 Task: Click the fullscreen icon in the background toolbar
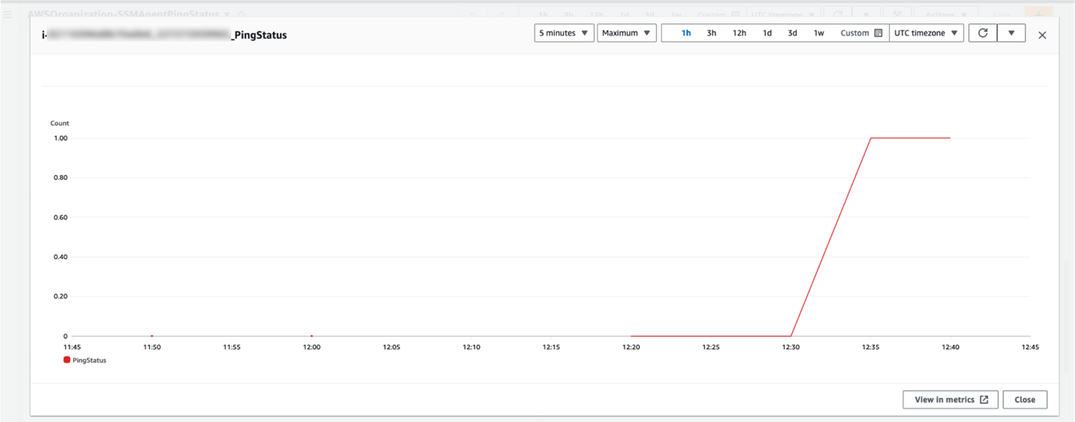897,14
